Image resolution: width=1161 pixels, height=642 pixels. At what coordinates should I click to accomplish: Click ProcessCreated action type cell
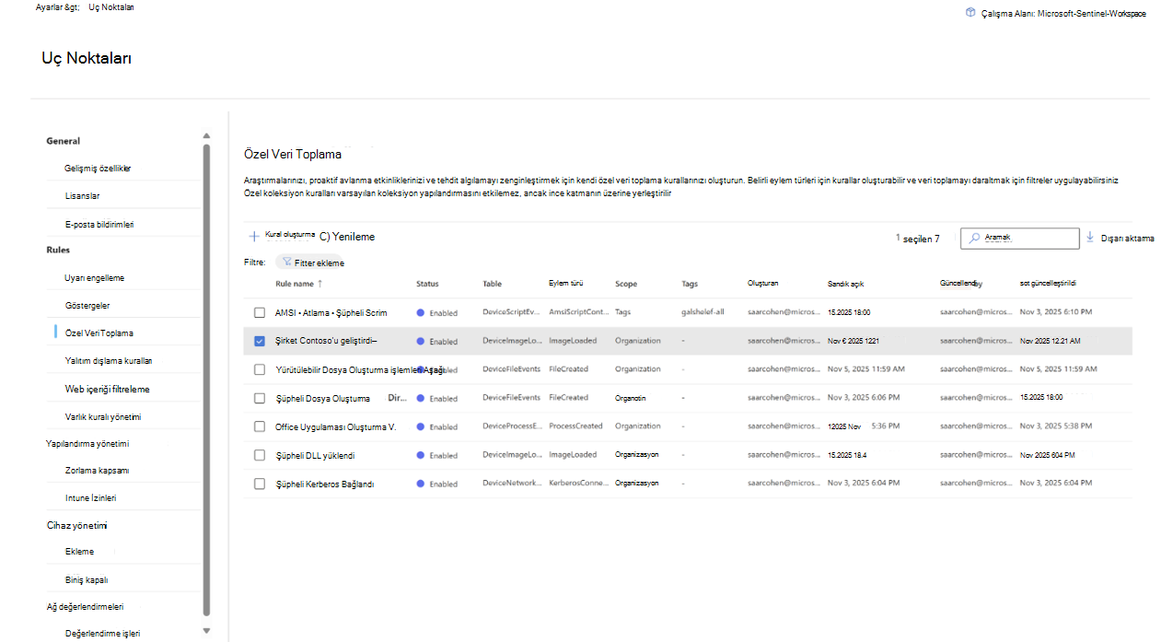coord(575,426)
